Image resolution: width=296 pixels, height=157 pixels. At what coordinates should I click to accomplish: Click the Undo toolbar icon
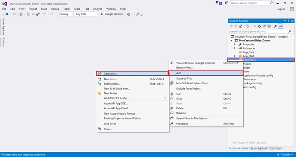[44, 14]
